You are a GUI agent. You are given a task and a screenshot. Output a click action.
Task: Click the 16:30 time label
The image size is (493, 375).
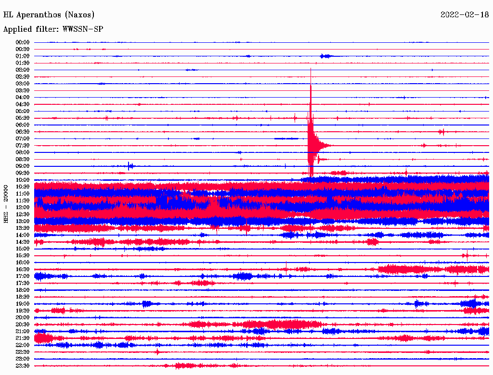point(23,270)
